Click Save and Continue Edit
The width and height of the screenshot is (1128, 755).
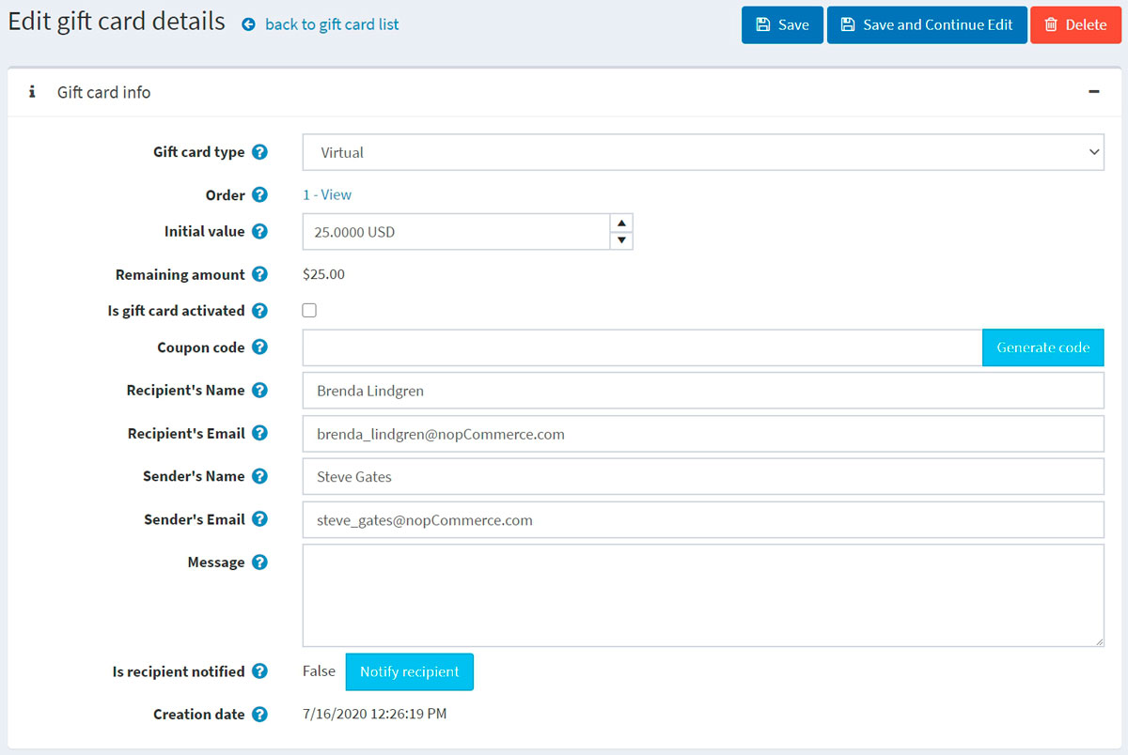tap(927, 25)
